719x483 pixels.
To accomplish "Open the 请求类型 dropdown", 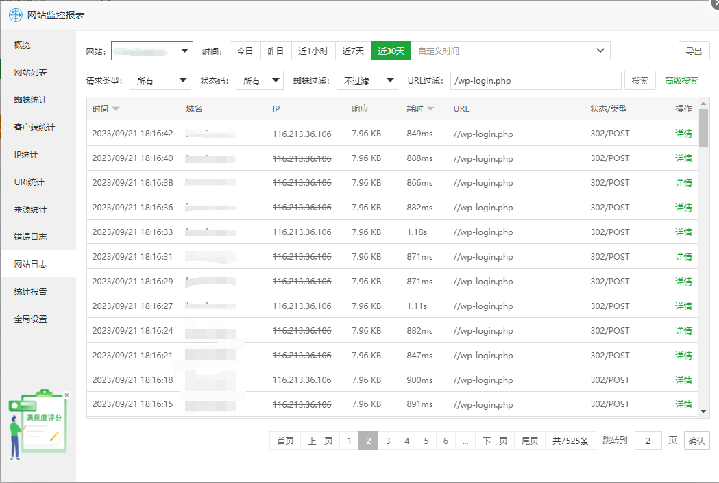I will [160, 81].
